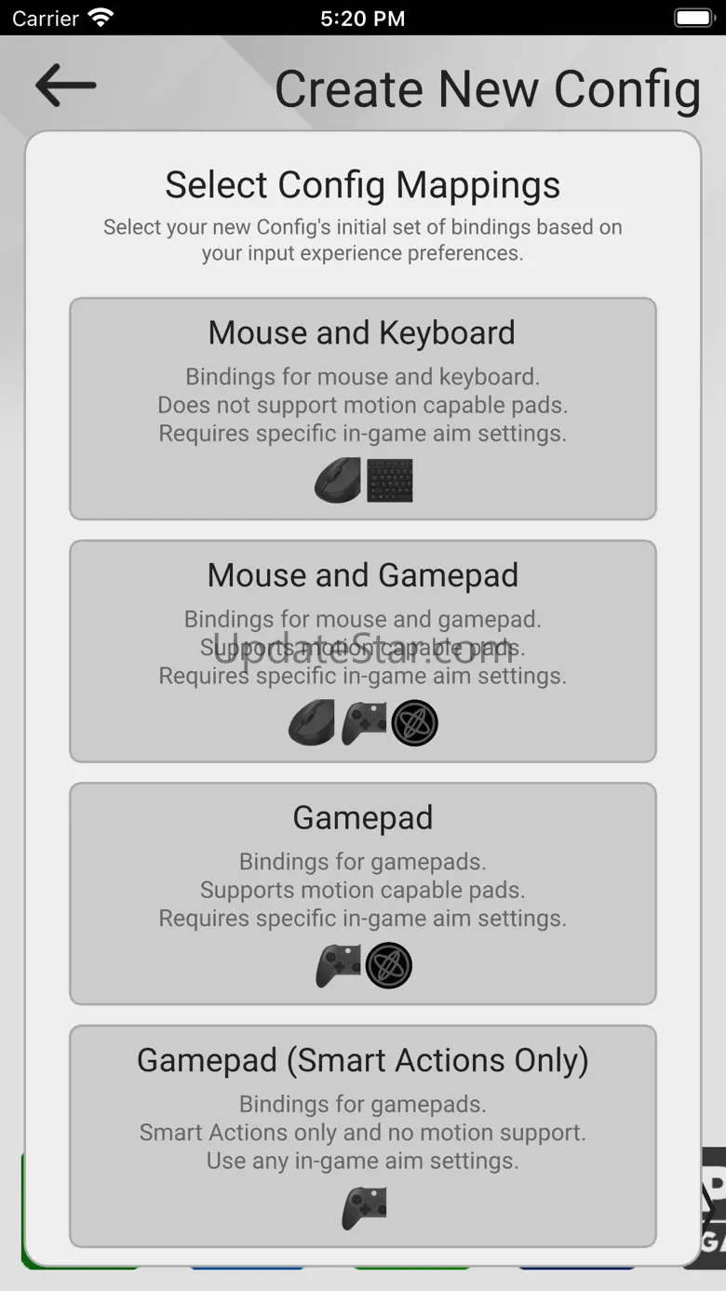Click the 5:20 PM clock
Viewport: 726px width, 1291px height.
tap(362, 18)
